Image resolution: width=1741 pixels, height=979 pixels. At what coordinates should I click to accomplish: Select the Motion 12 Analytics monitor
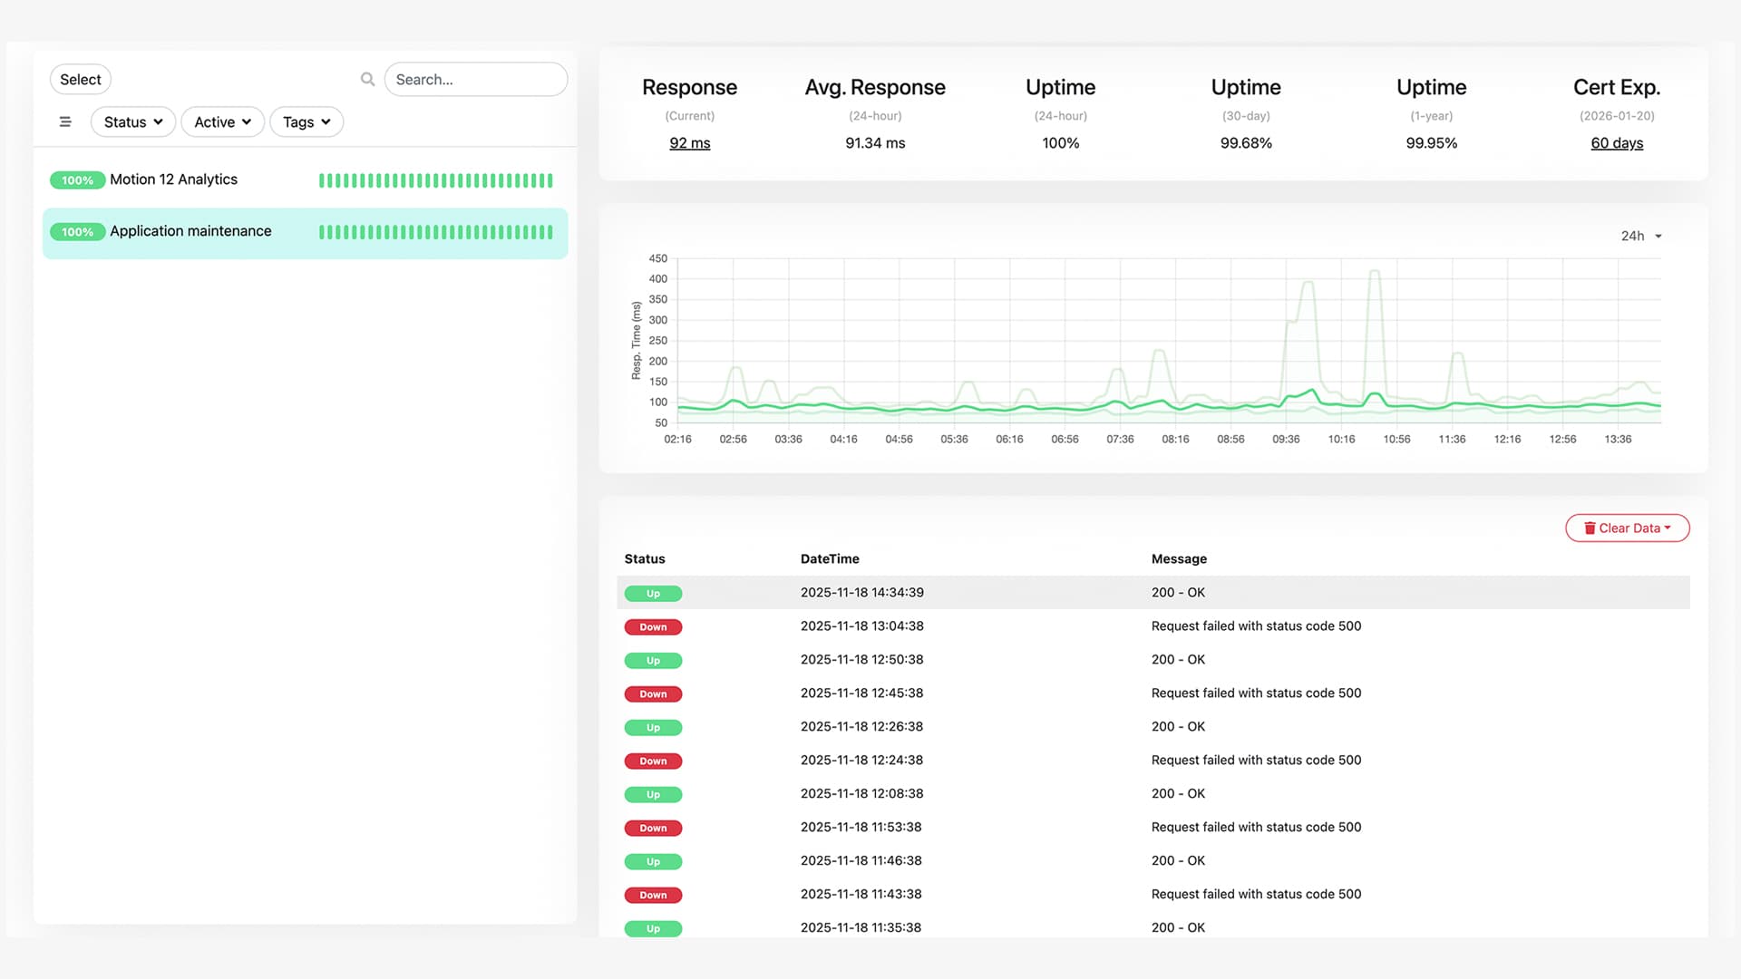pyautogui.click(x=172, y=179)
